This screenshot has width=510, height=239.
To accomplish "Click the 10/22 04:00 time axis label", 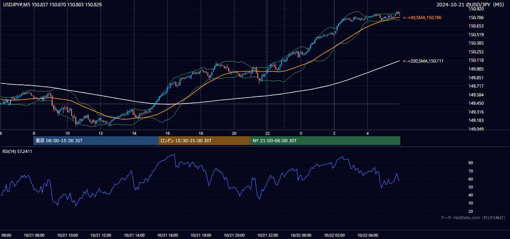I will [368, 235].
